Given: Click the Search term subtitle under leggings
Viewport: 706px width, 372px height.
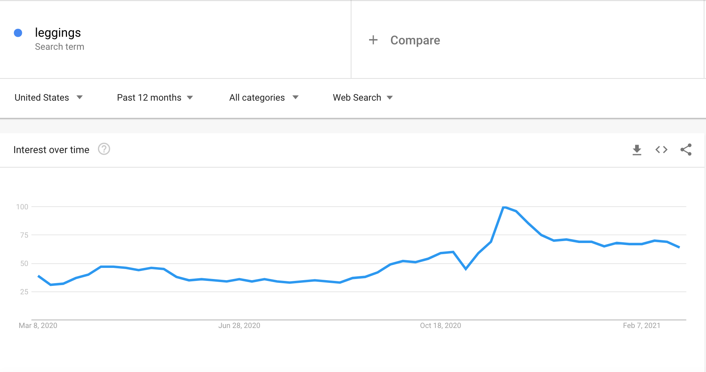Looking at the screenshot, I should [59, 47].
